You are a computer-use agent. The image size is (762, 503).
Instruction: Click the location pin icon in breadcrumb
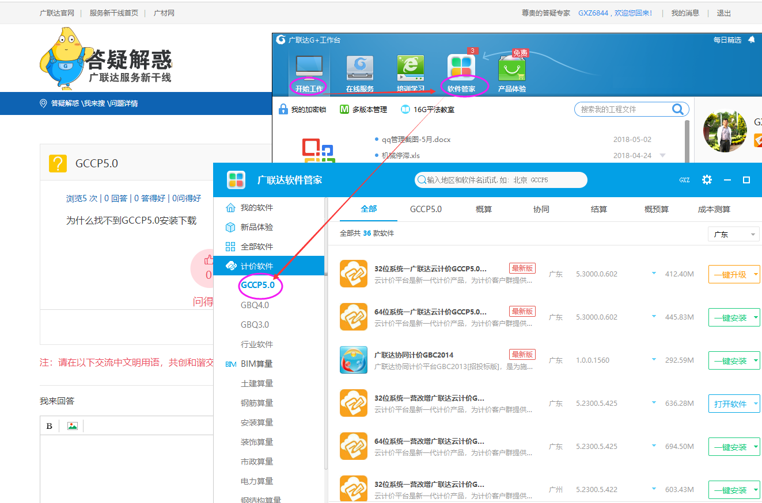click(43, 103)
